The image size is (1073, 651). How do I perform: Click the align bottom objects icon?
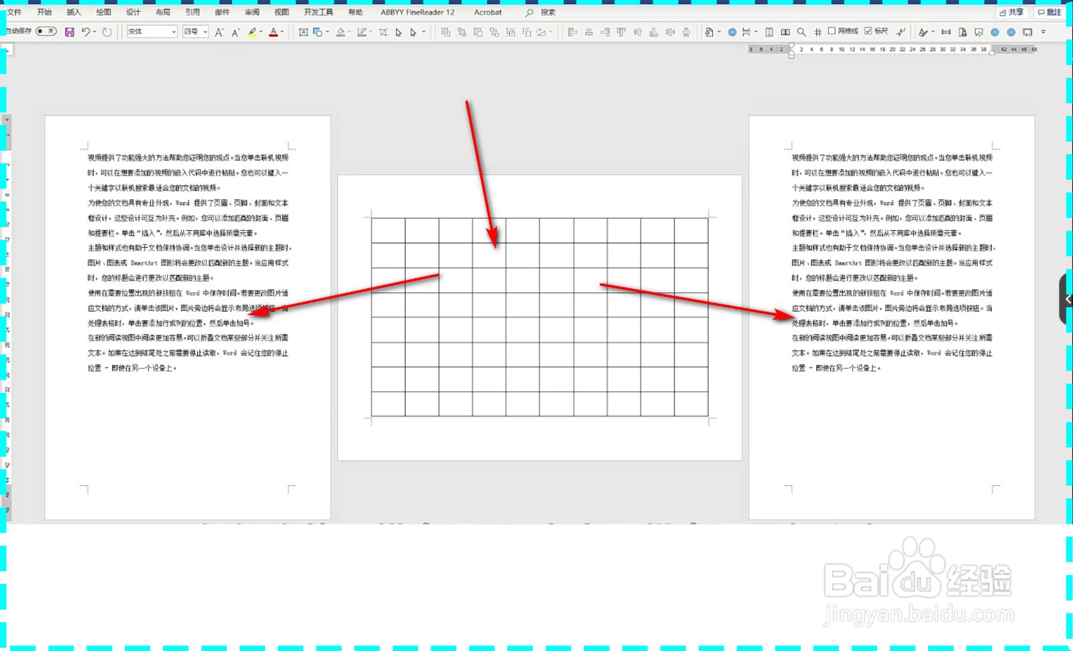click(x=653, y=32)
